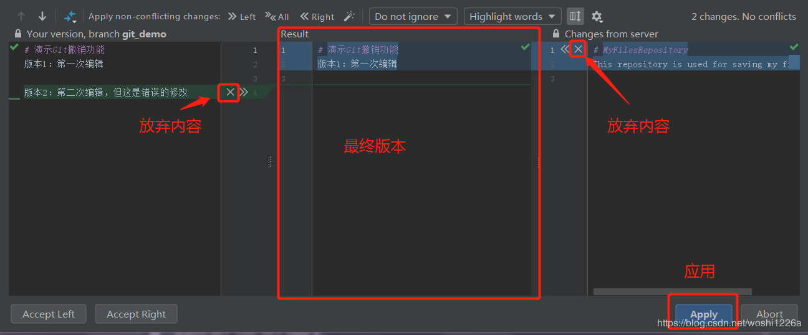This screenshot has width=808, height=335.
Task: Ignore the left change on line 4
Action: (x=230, y=92)
